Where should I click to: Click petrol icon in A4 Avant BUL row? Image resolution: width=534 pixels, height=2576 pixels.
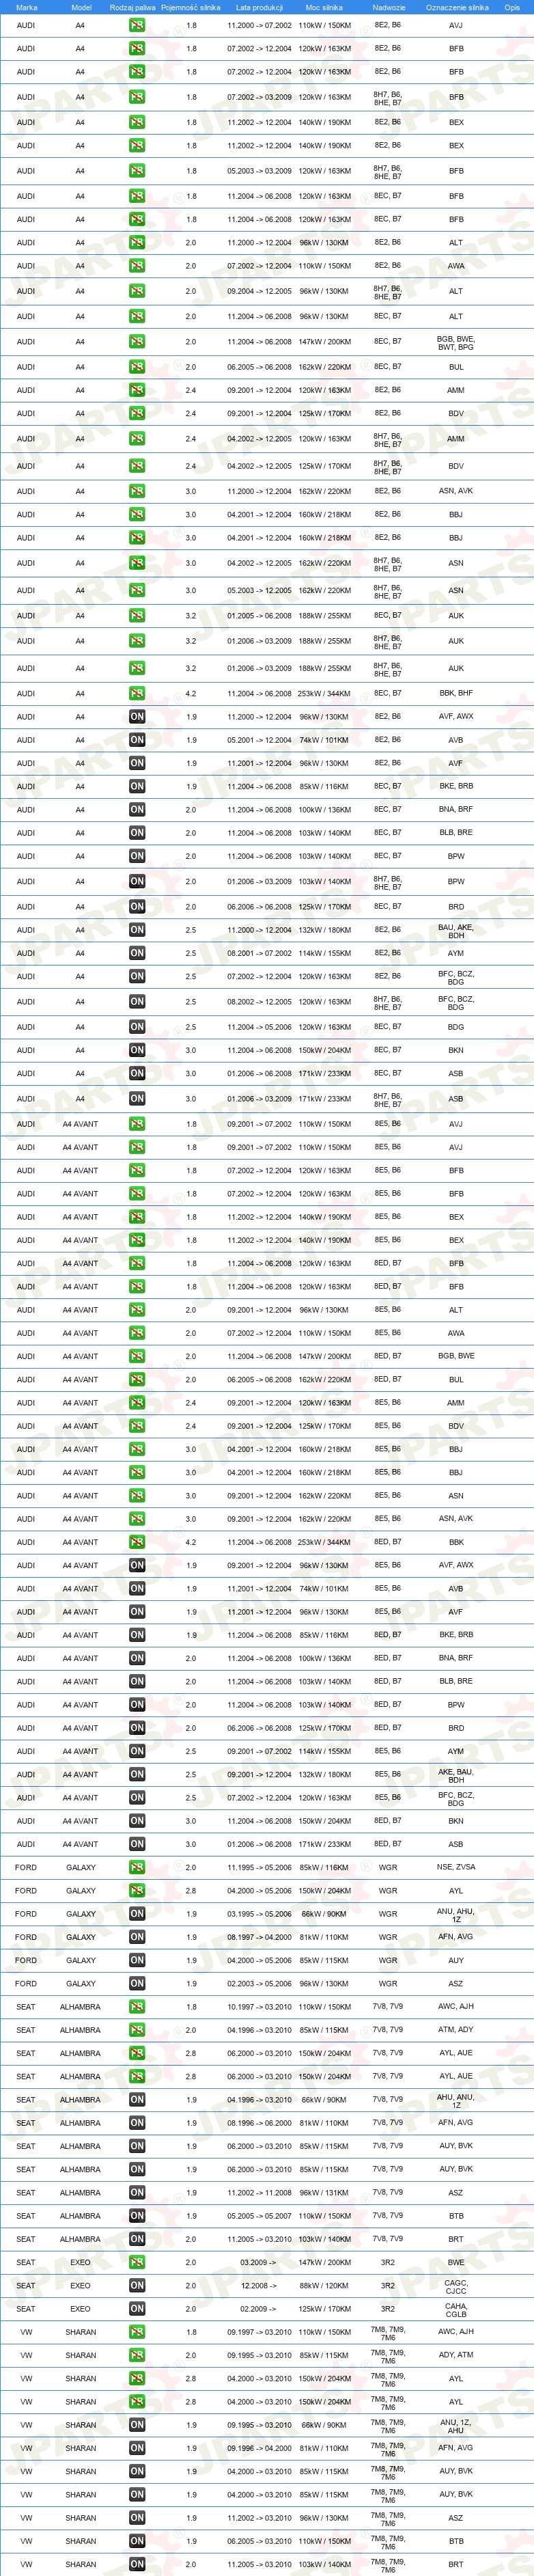point(137,1380)
